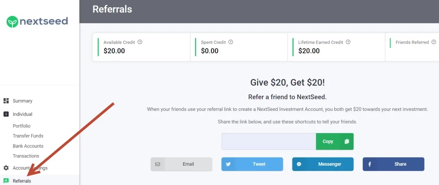Click the Account Settings gear icon
This screenshot has width=439, height=185.
coord(6,168)
